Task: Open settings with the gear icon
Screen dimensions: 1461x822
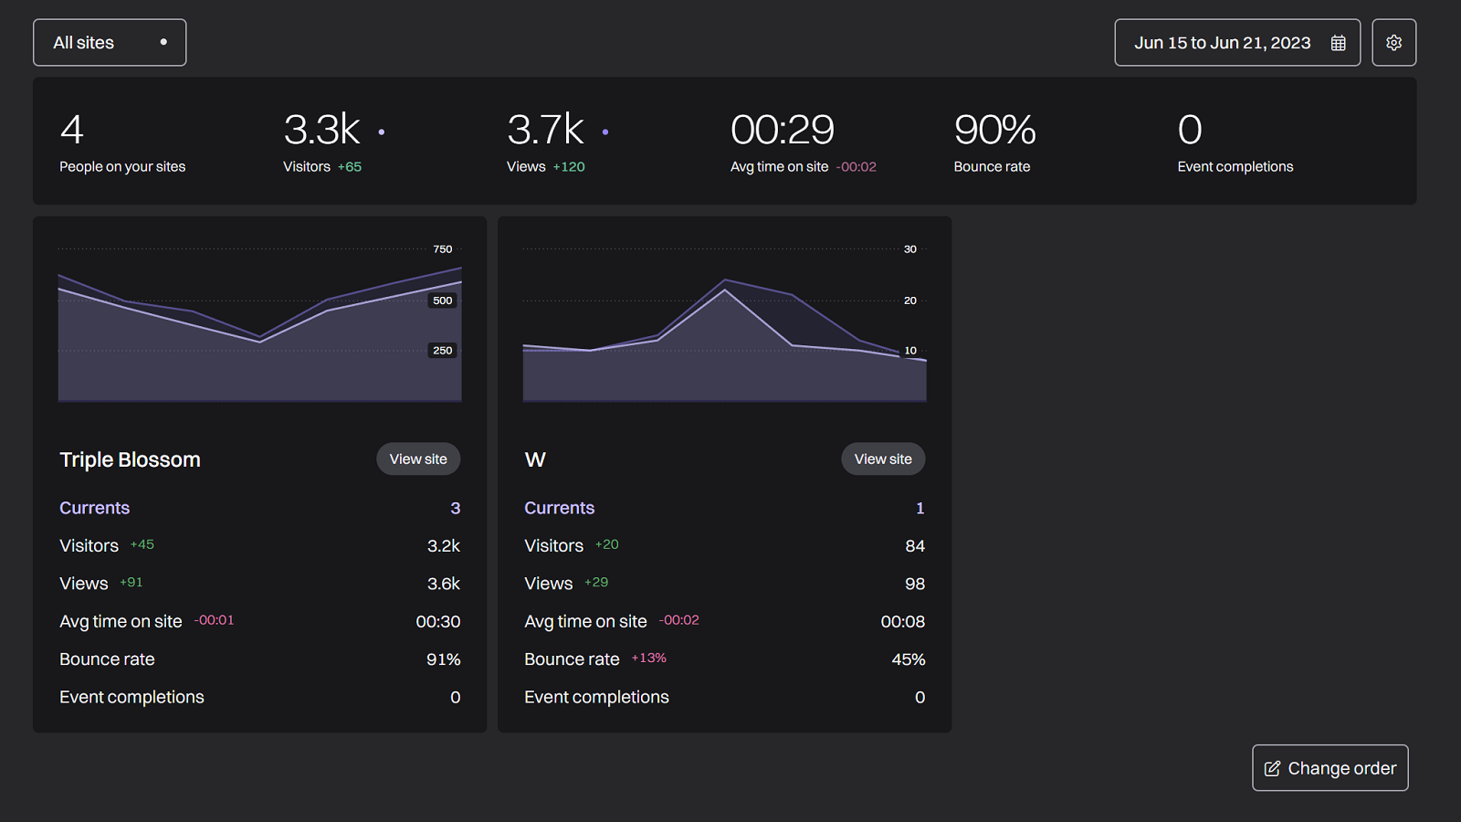Action: point(1394,42)
